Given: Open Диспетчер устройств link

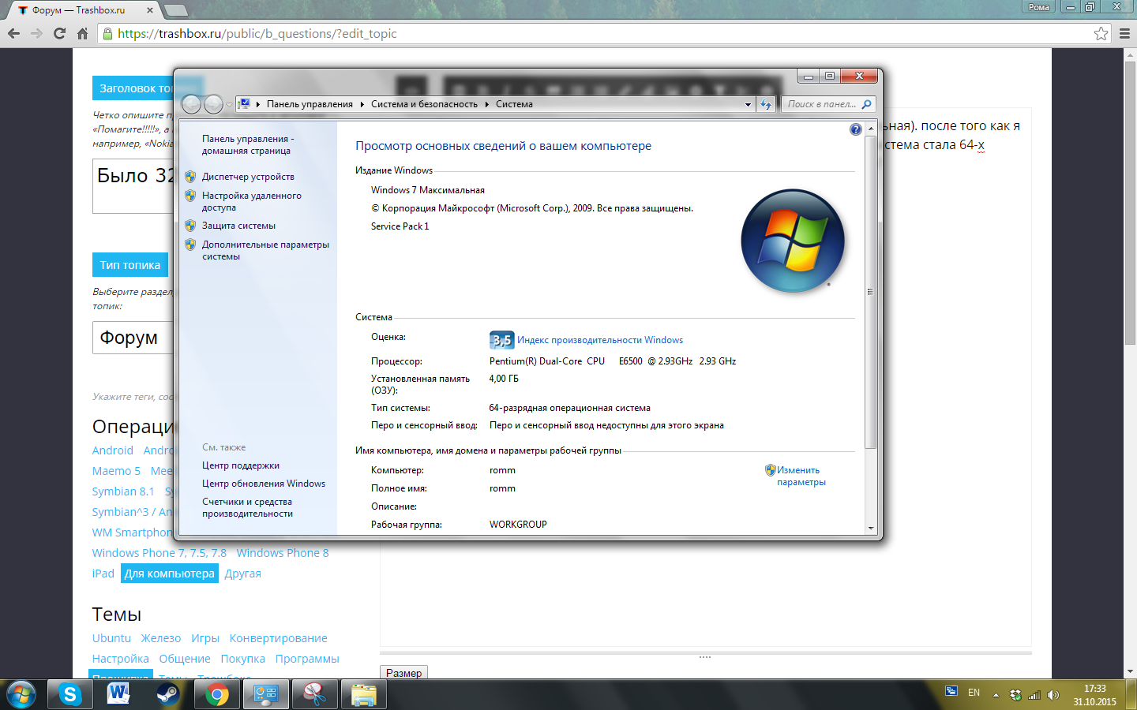Looking at the screenshot, I should pos(248,177).
